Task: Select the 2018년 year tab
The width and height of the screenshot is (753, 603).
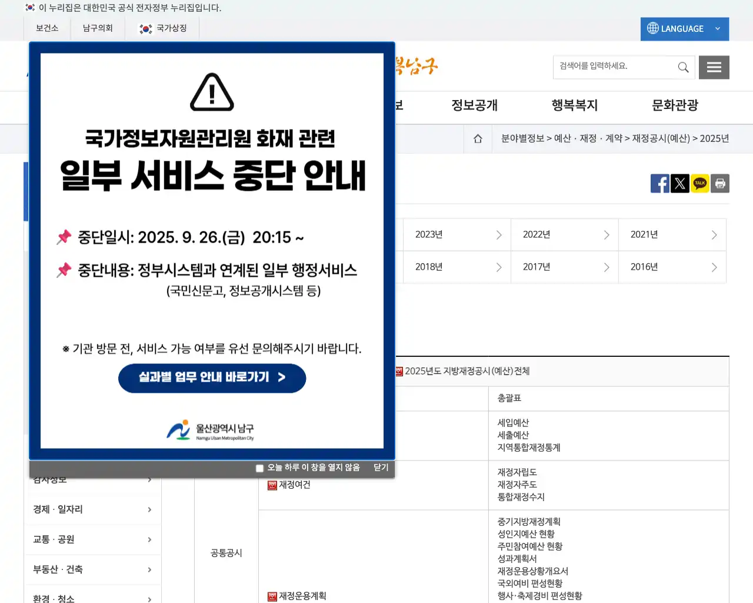Action: [457, 267]
